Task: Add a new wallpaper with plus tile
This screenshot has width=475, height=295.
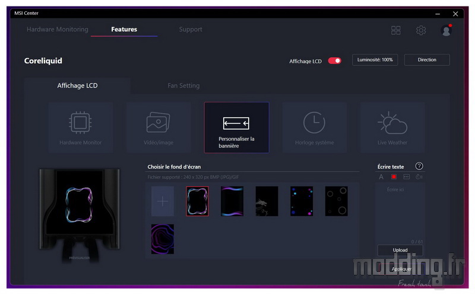Action: pos(163,201)
